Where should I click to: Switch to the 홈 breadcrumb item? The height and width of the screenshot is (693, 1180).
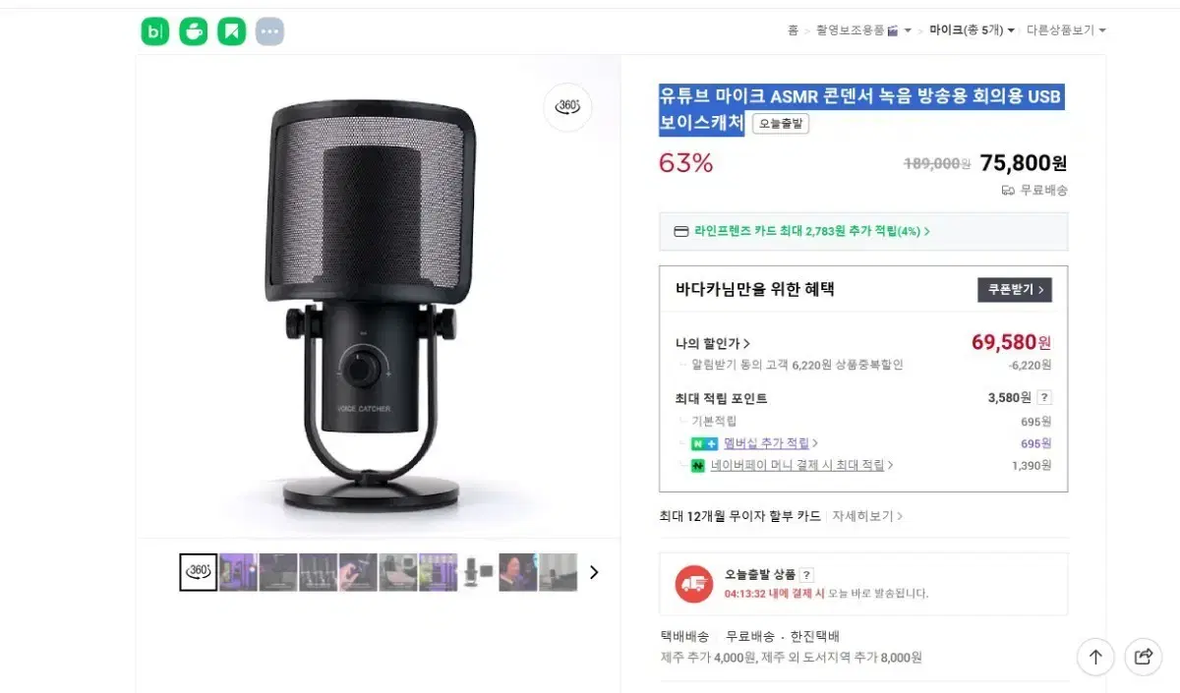(x=792, y=30)
